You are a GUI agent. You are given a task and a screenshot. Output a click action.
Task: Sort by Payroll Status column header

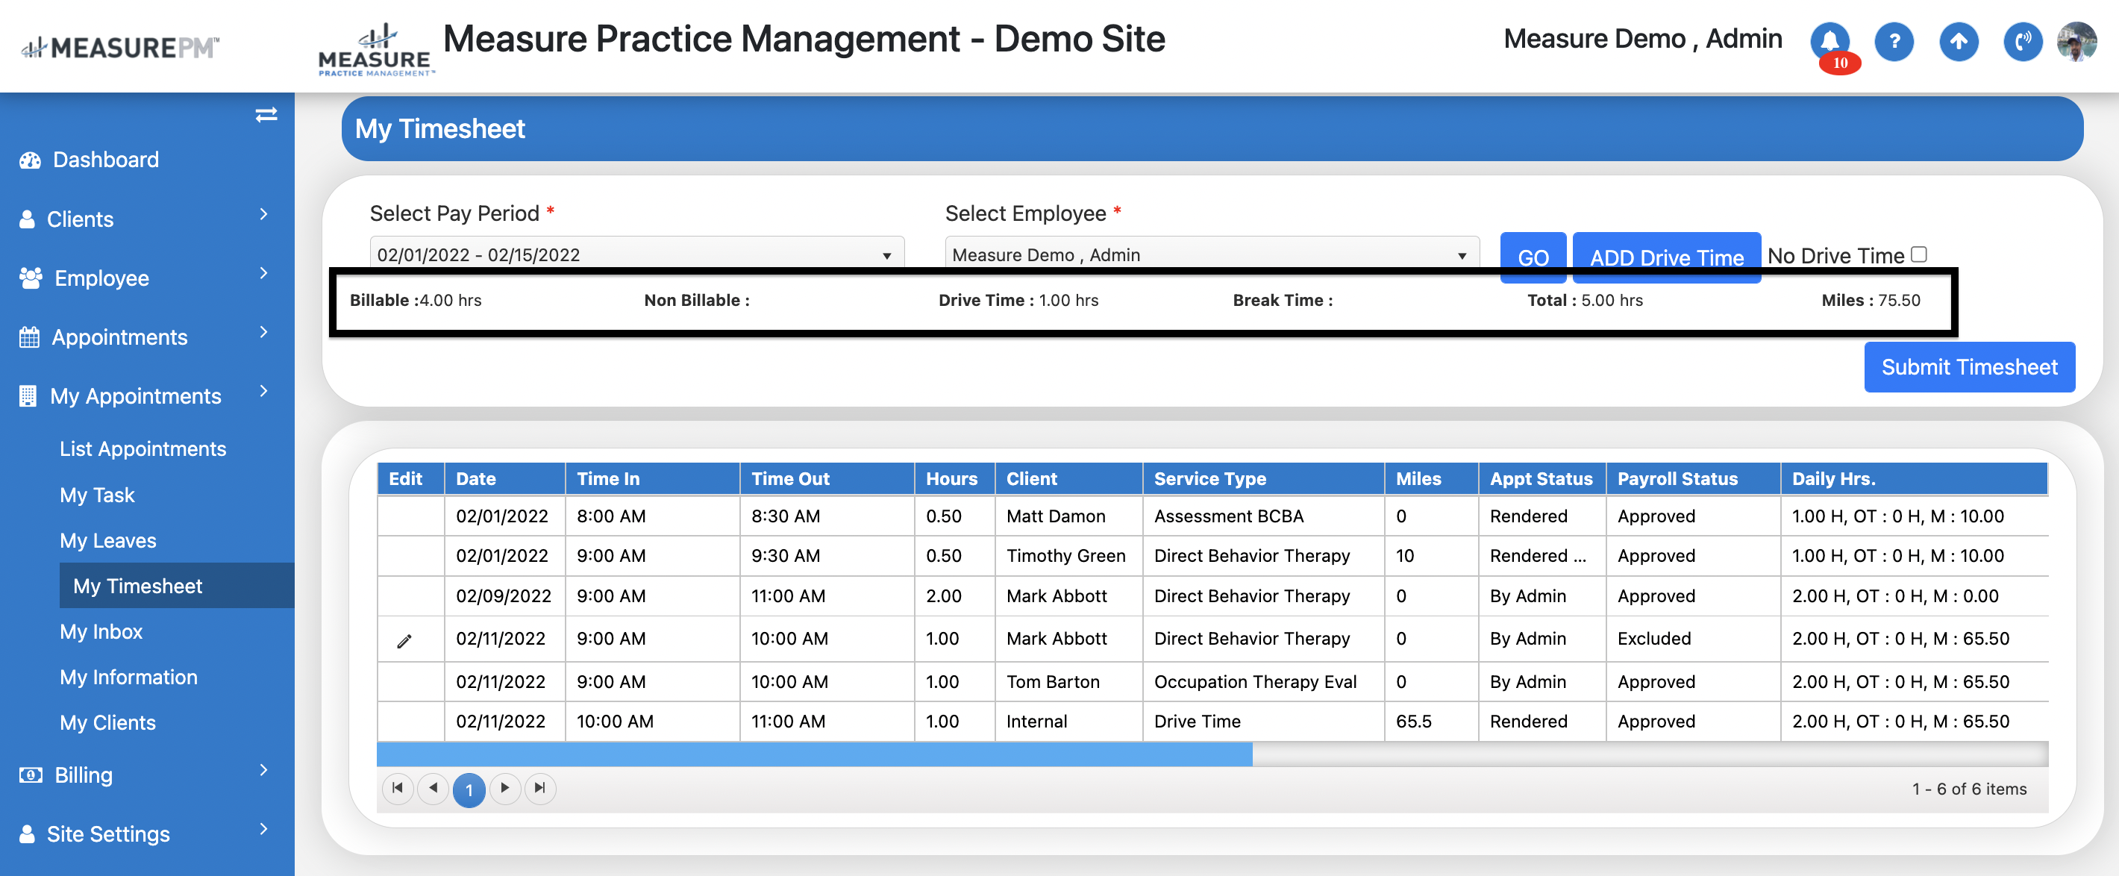pos(1677,479)
